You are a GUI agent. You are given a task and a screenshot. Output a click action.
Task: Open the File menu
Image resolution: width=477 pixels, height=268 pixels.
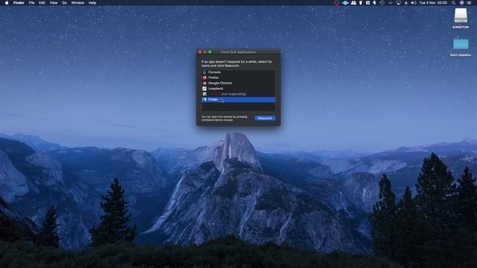click(x=31, y=3)
